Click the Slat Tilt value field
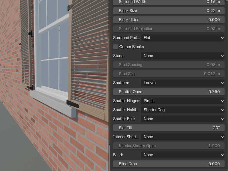Screen dimensions: 228x171 point(169,128)
